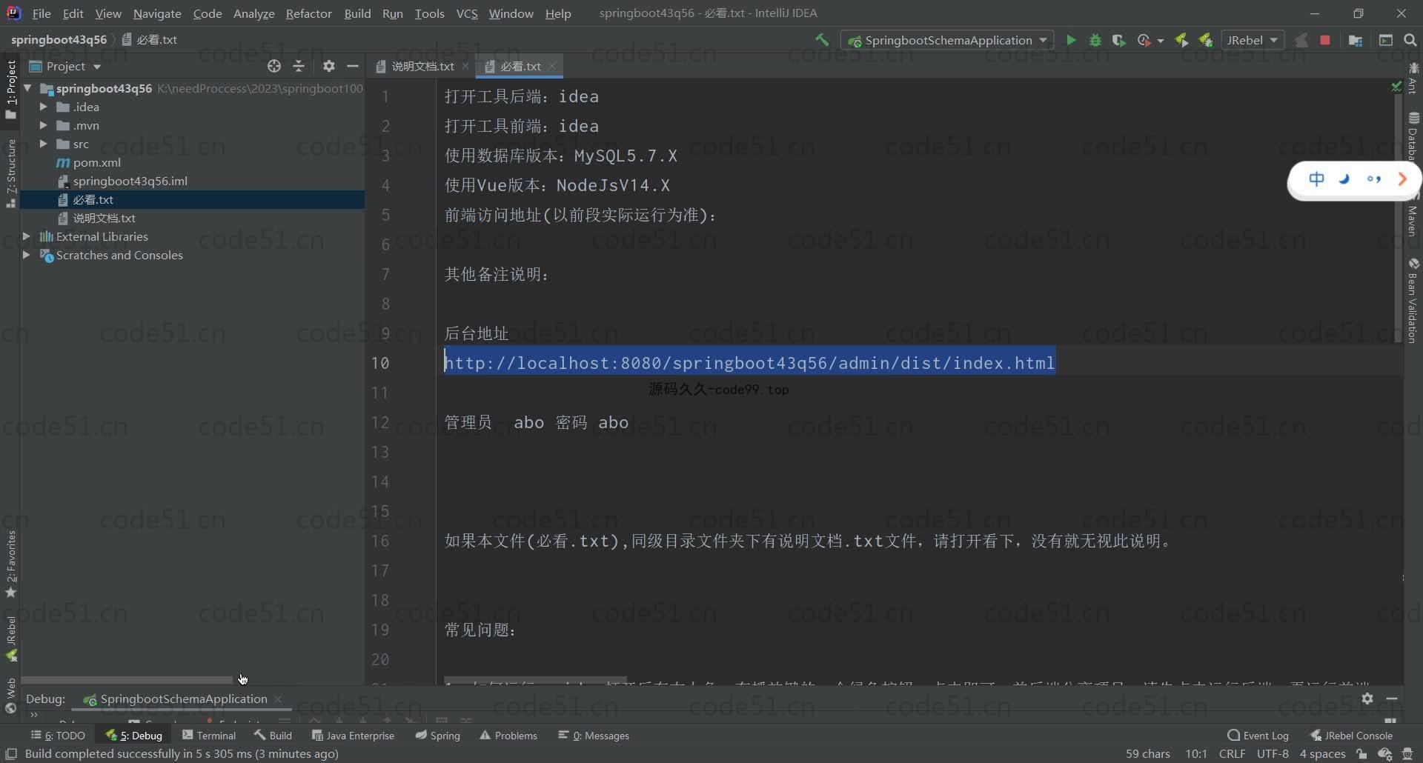Change UTF-8 file encoding in status bar
This screenshot has width=1423, height=763.
point(1273,753)
